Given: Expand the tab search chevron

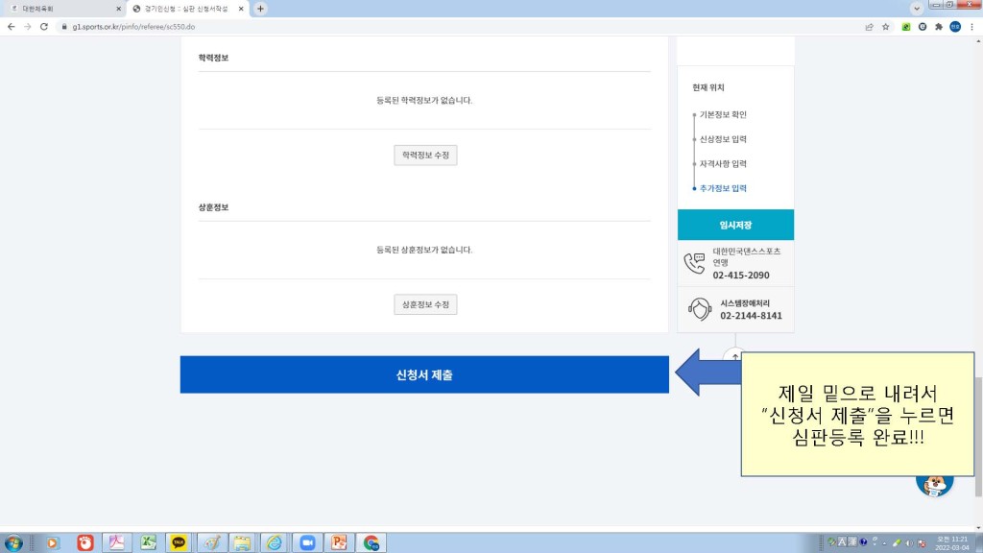Looking at the screenshot, I should pos(917,8).
